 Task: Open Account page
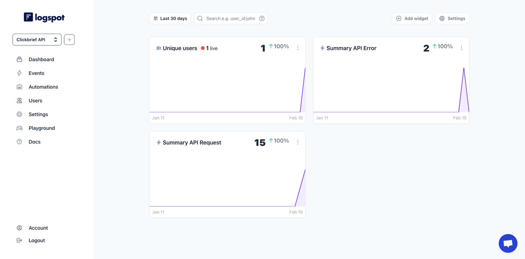point(38,228)
